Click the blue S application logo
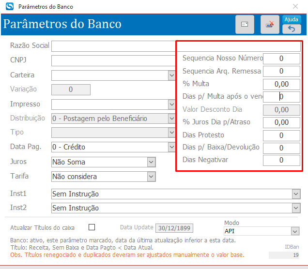This screenshot has height=269, width=308. (x=9, y=7)
